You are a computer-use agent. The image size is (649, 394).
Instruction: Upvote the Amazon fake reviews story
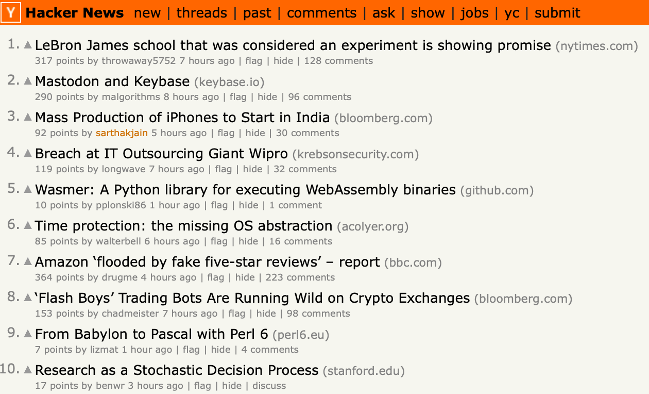coord(28,261)
